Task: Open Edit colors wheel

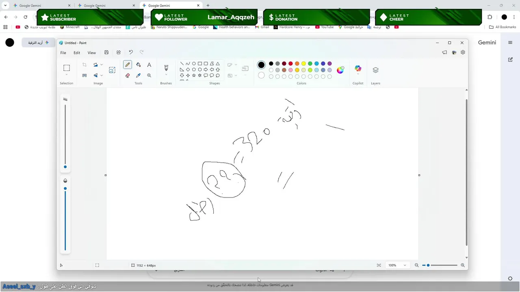Action: [x=340, y=70]
